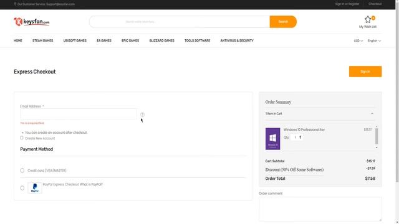Open the English language dropdown
This screenshot has height=224, width=399.
click(374, 40)
